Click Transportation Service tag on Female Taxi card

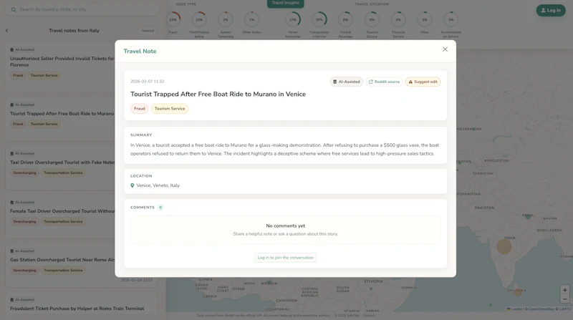point(63,221)
